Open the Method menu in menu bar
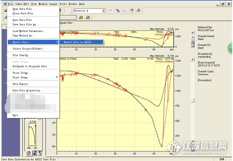Screen dimensions: 233x161 point(43,4)
